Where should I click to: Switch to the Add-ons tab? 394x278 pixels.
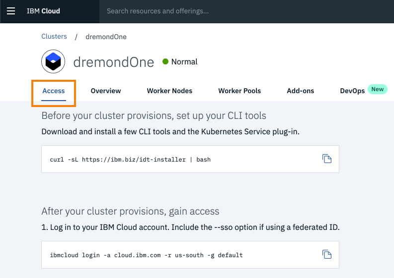[x=301, y=91]
